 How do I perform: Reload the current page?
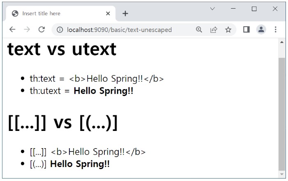pyautogui.click(x=41, y=30)
